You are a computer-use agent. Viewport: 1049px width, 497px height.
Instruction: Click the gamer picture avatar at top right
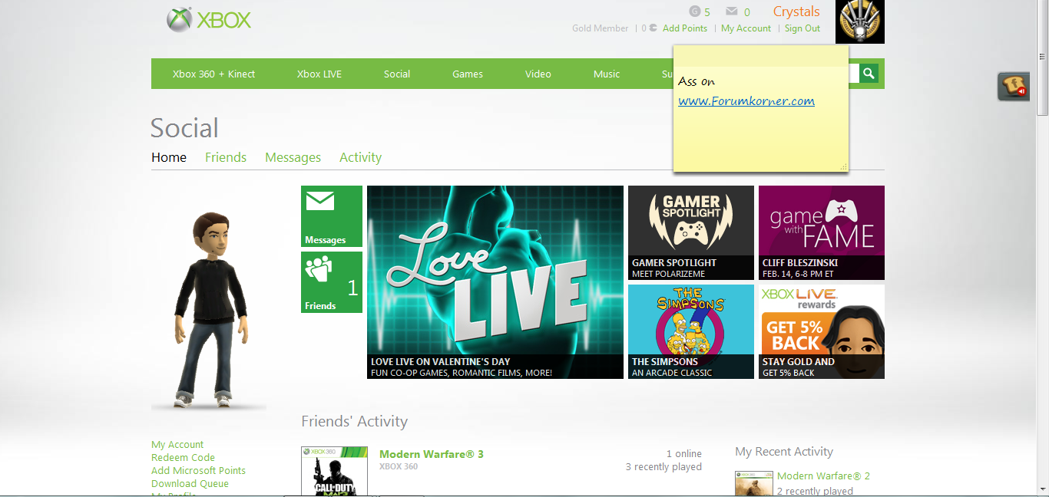point(860,21)
